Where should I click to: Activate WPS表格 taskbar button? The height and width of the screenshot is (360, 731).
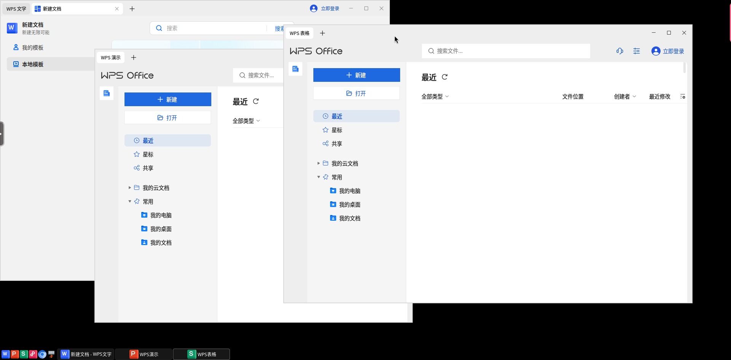[201, 354]
